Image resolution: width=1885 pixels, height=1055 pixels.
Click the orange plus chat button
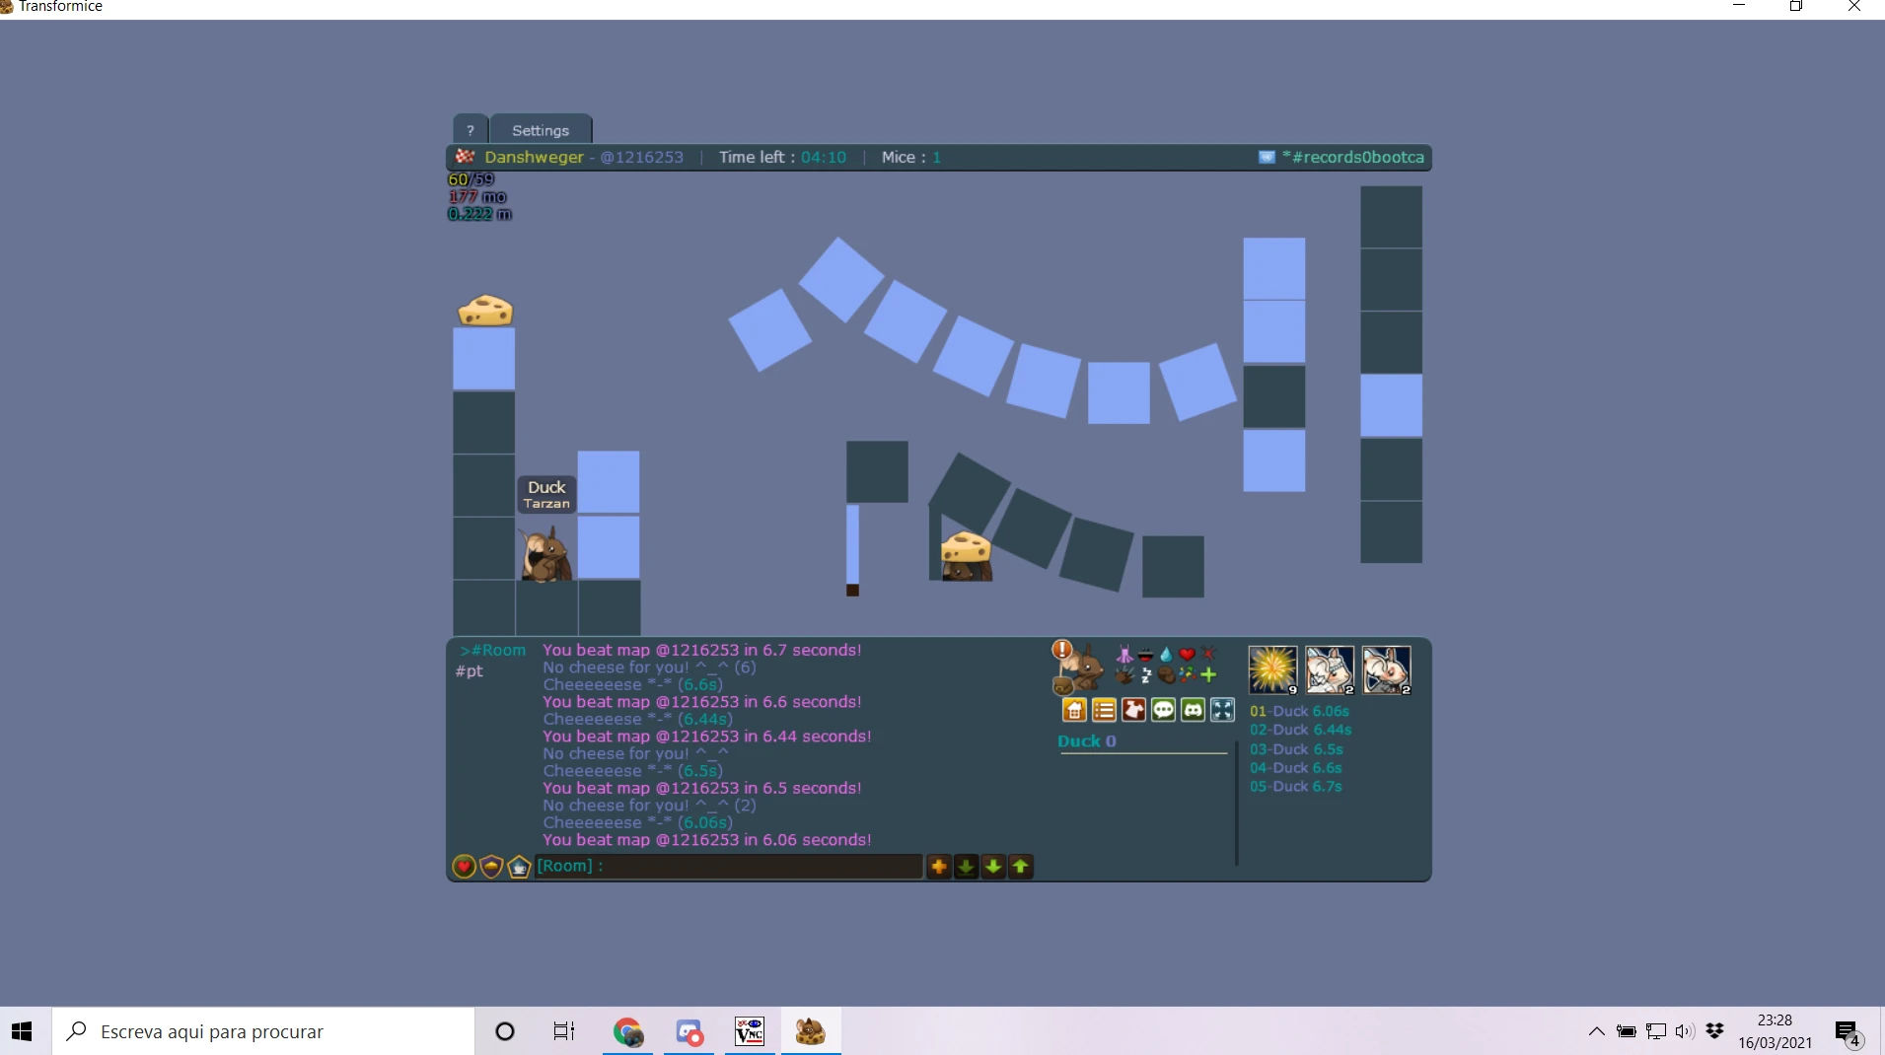tap(939, 867)
